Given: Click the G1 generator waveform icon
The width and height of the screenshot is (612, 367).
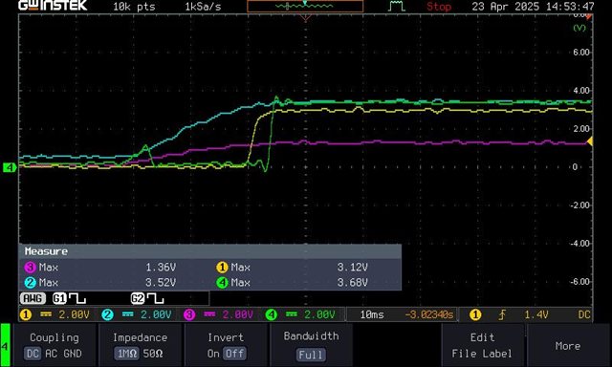Looking at the screenshot, I should [x=69, y=299].
